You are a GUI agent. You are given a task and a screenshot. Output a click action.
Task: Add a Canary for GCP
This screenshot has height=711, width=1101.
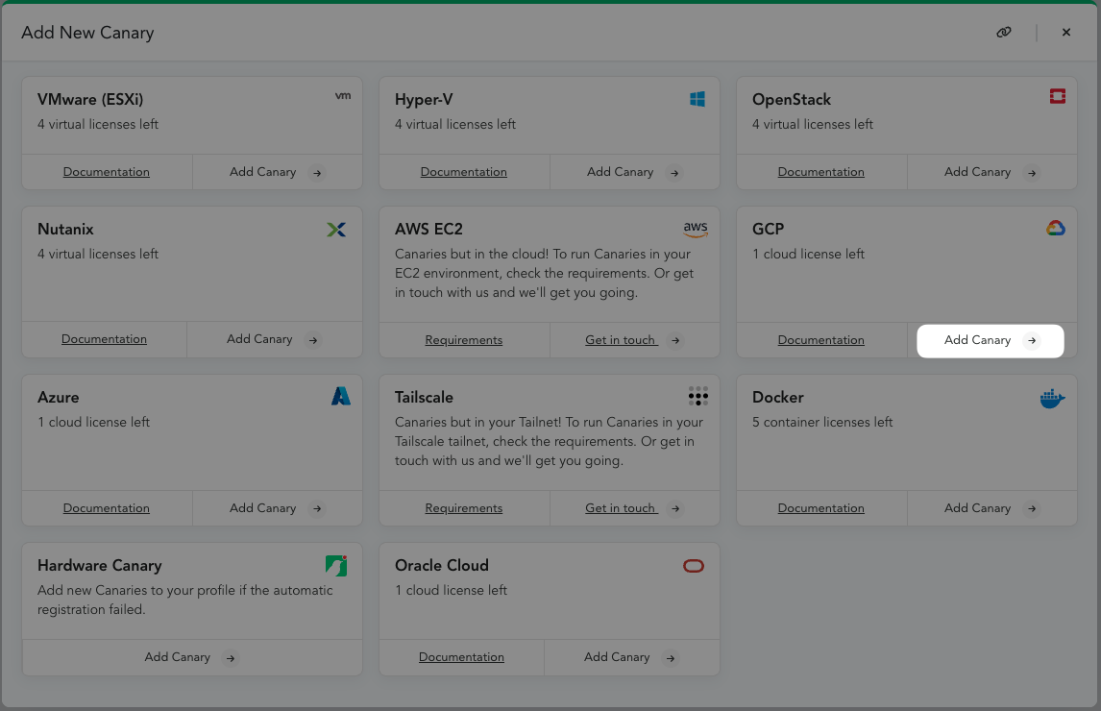pyautogui.click(x=991, y=340)
